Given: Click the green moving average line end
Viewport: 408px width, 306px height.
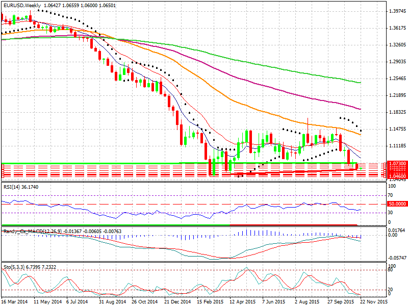Looking at the screenshot, I should coord(360,82).
